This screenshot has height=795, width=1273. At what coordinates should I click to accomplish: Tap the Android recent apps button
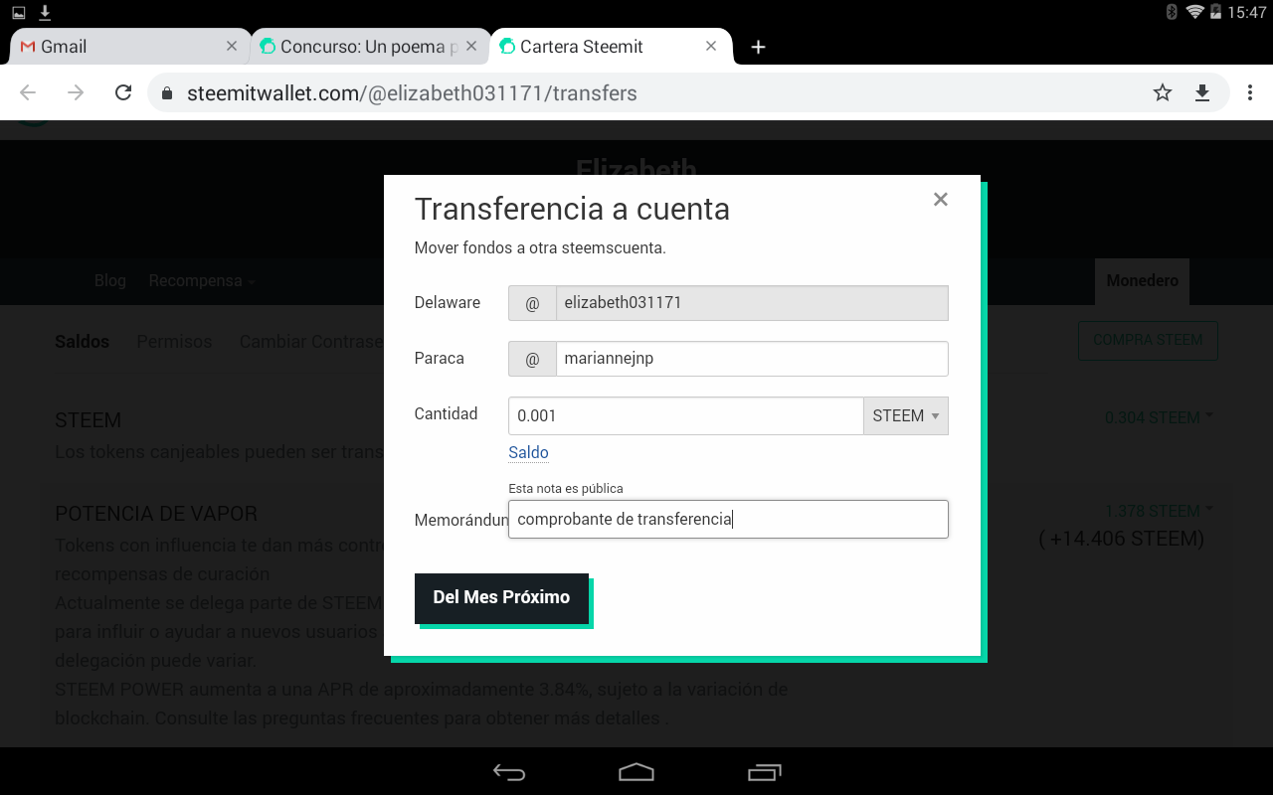tap(764, 772)
